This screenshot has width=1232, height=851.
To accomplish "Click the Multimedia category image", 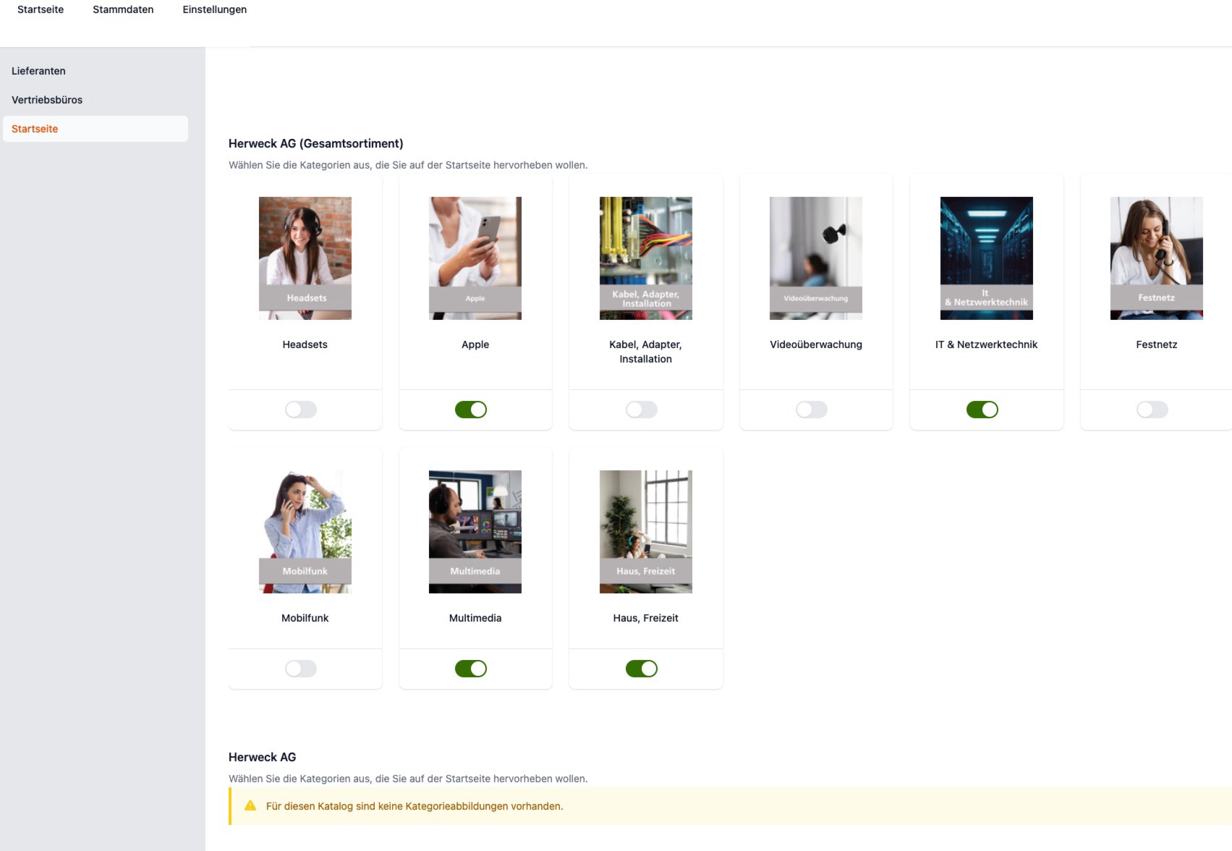I will [475, 531].
